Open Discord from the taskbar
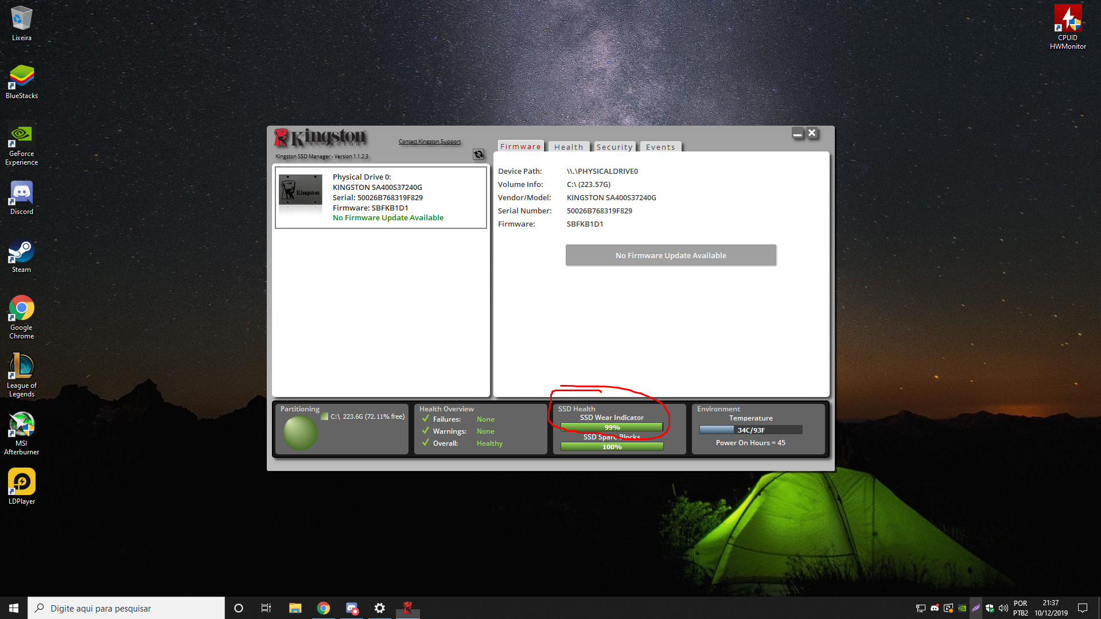The height and width of the screenshot is (619, 1101). 352,608
